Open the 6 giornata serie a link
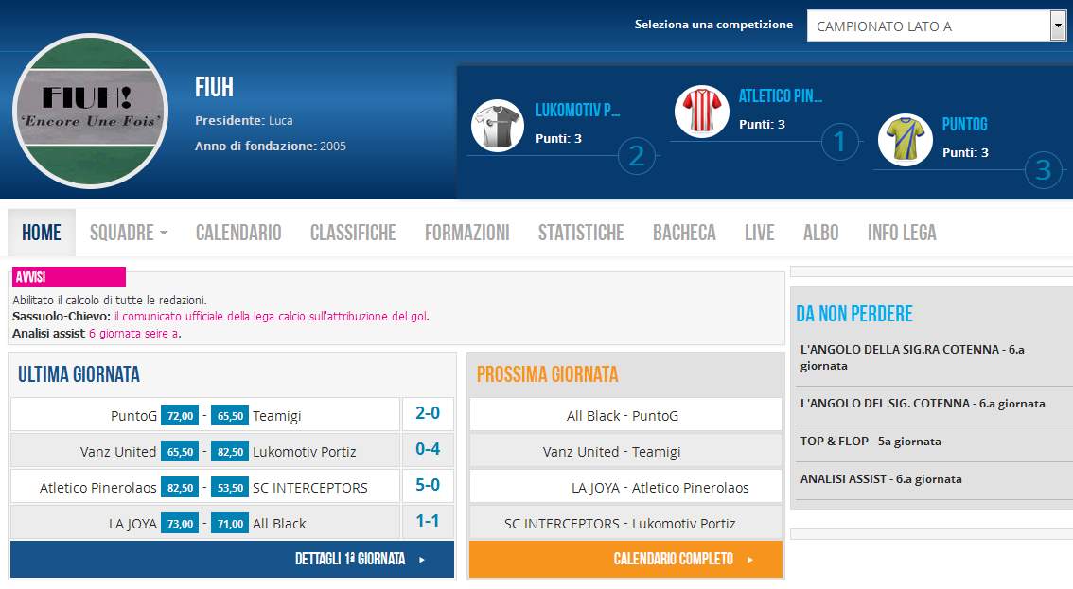 tap(133, 334)
